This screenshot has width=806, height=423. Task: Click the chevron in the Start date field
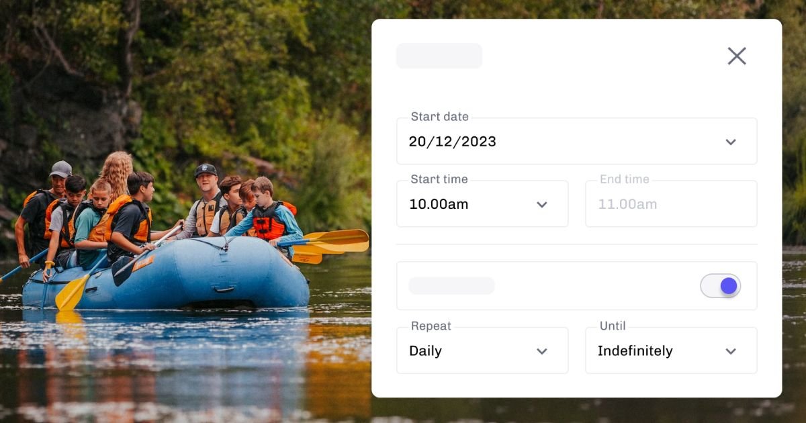pyautogui.click(x=731, y=142)
